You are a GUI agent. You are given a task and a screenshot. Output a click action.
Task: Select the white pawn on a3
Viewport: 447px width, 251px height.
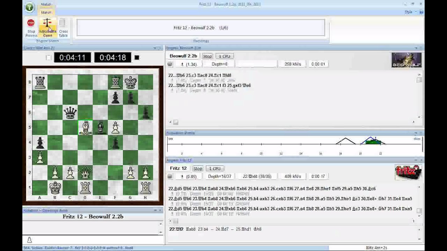(x=40, y=158)
